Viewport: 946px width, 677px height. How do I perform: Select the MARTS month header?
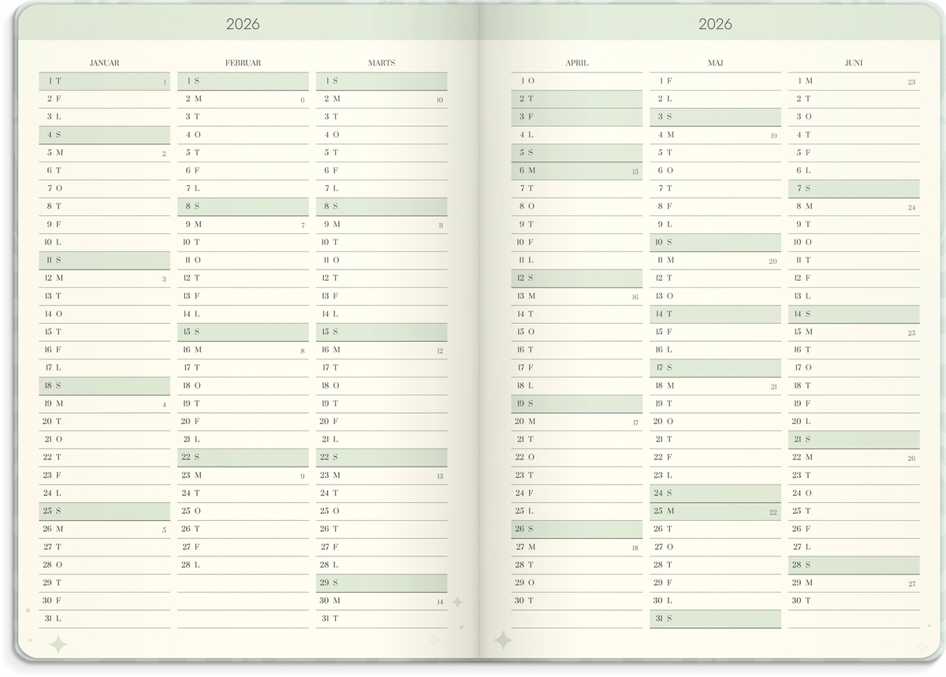[x=382, y=63]
